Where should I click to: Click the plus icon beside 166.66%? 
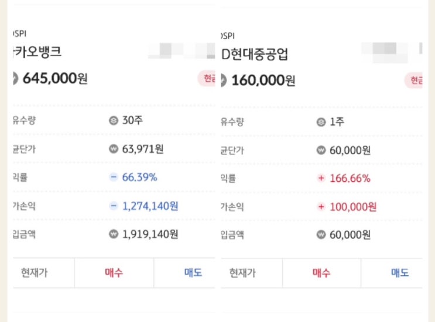click(320, 178)
